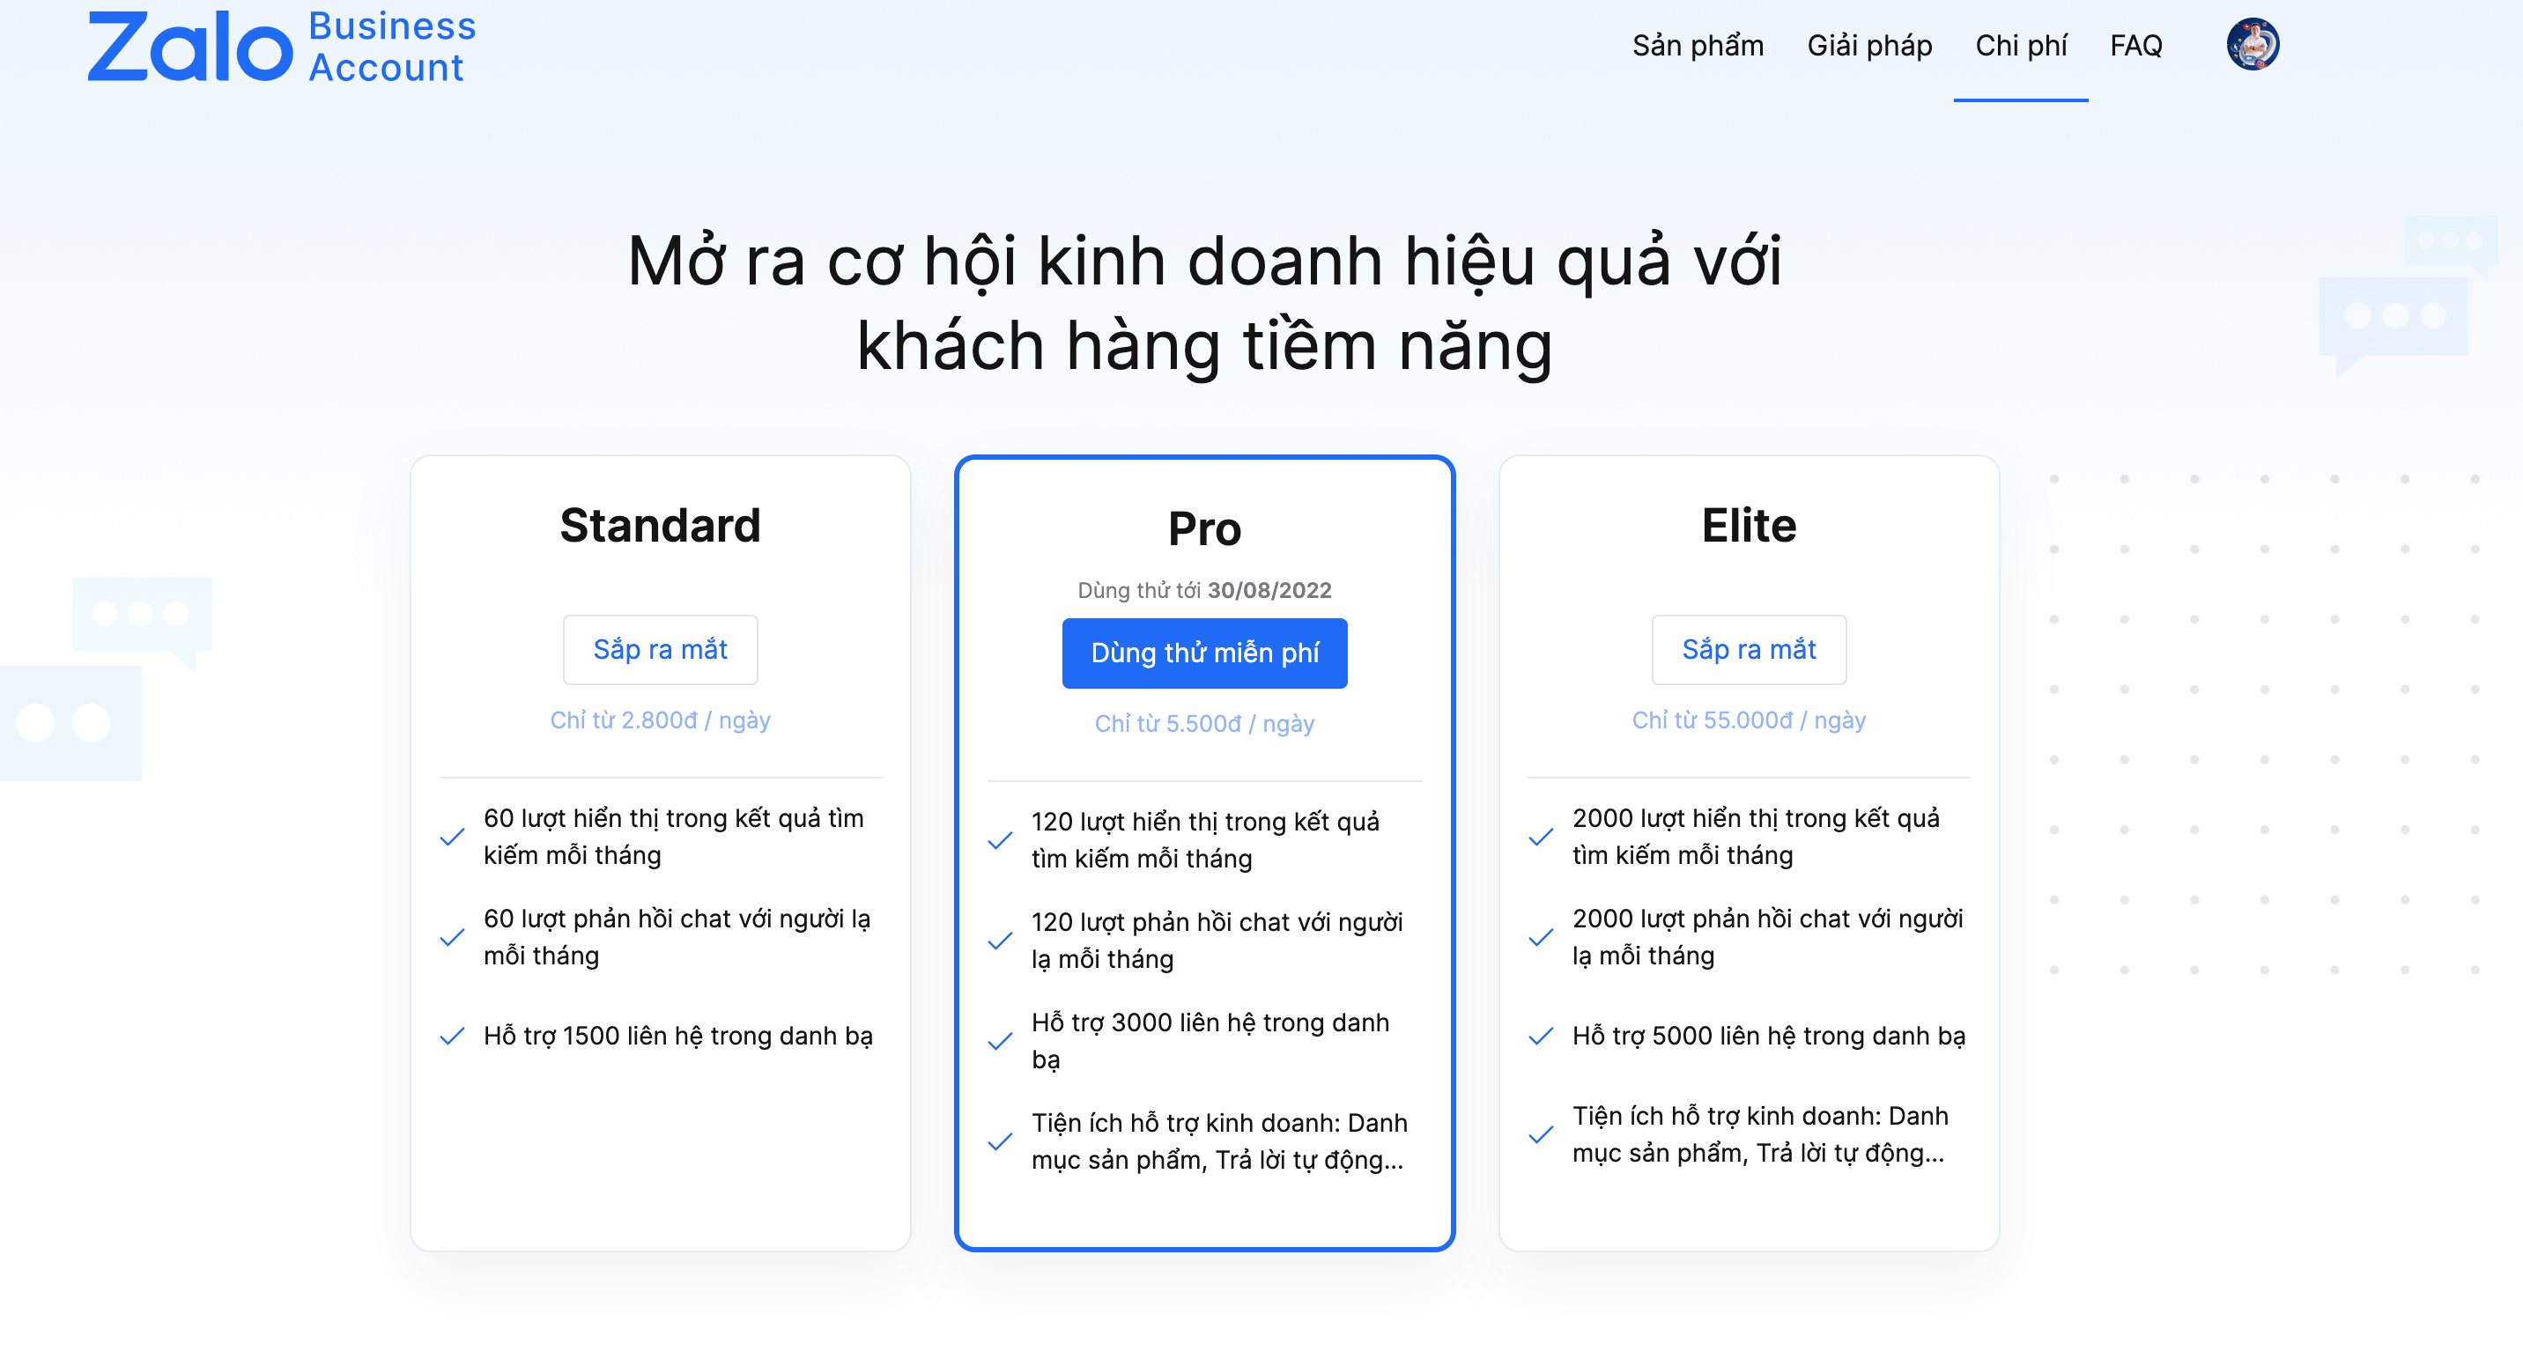The width and height of the screenshot is (2523, 1351).
Task: Click the price Chỉ từ 5.500đ / ngày
Action: [1205, 725]
